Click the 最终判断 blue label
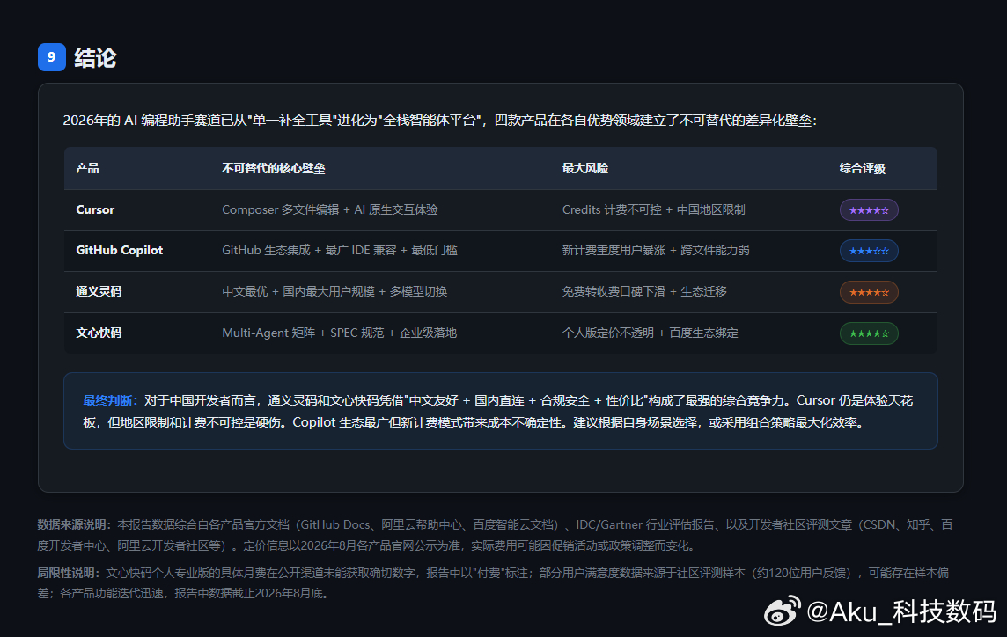The image size is (1007, 637). click(110, 400)
